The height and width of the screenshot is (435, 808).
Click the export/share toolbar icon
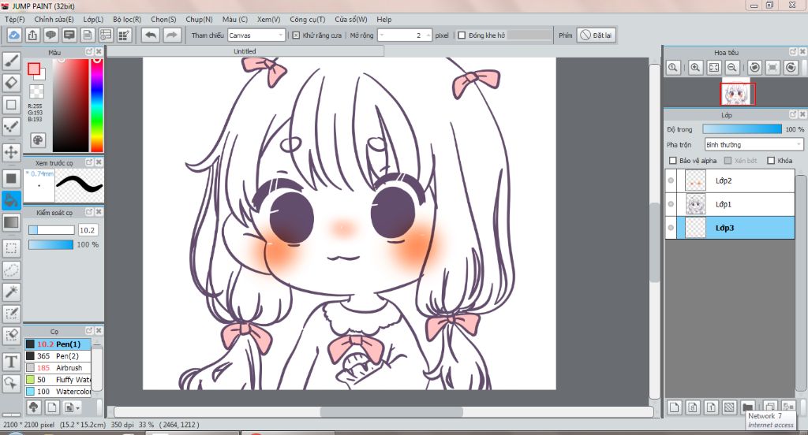pos(32,35)
